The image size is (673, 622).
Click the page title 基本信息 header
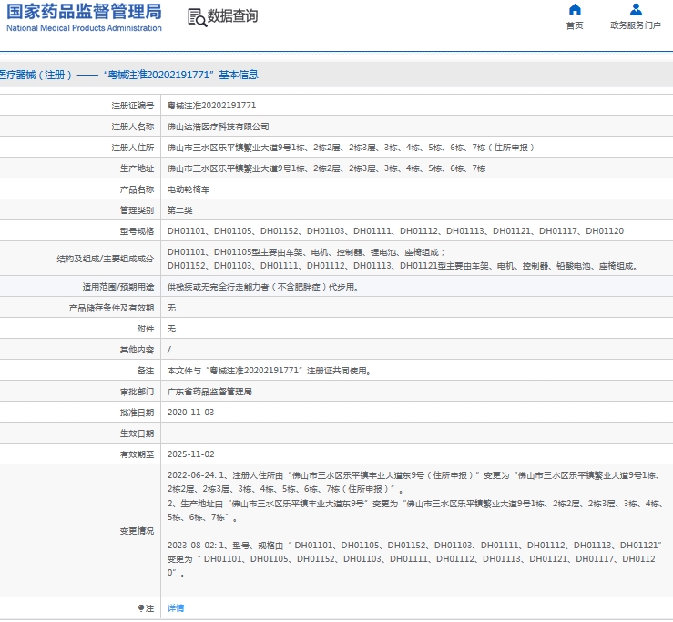click(239, 75)
